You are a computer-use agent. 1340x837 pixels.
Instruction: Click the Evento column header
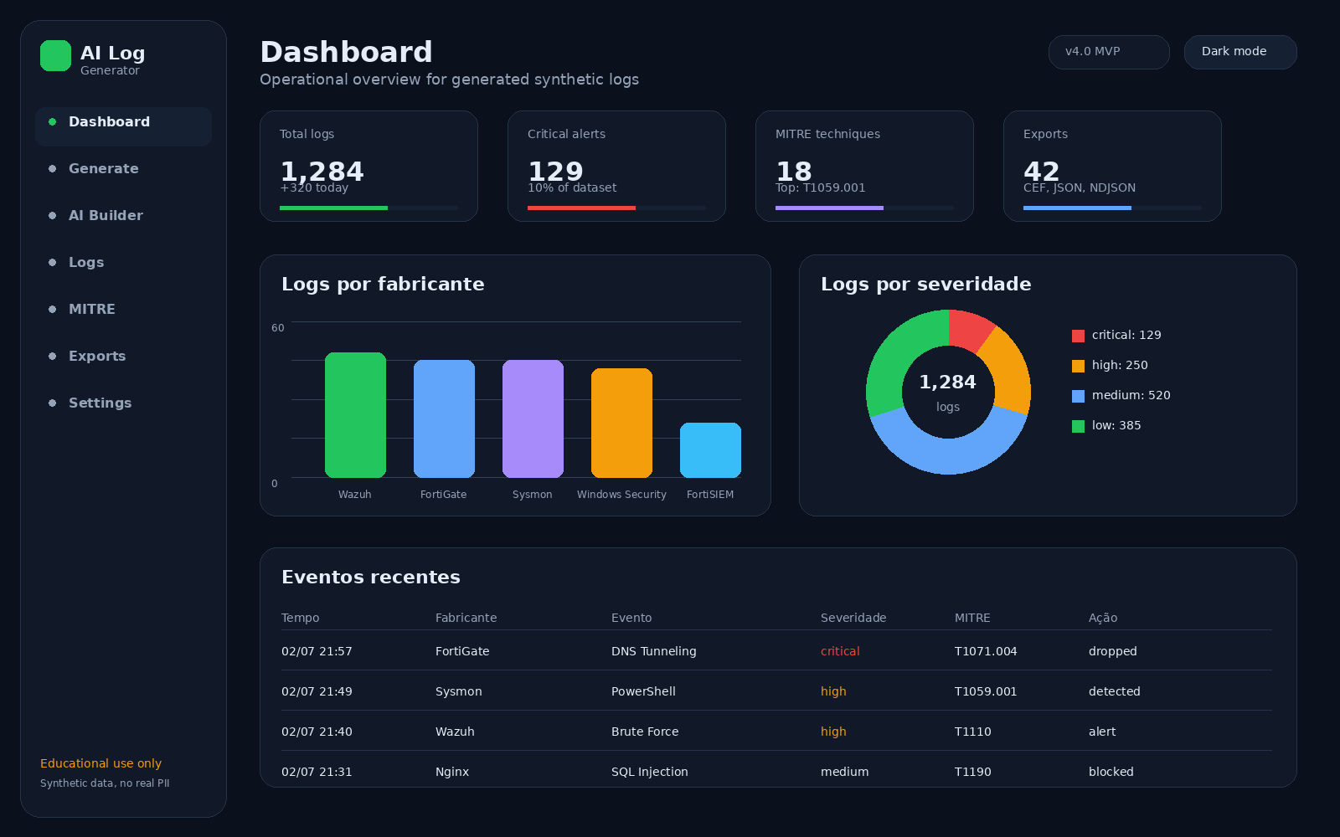[x=631, y=618]
